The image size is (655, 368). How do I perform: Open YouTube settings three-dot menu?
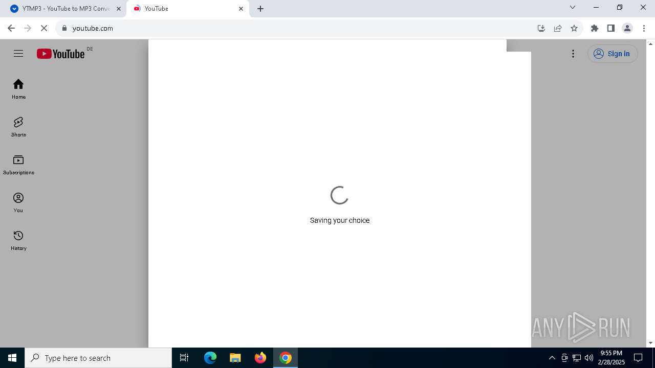(573, 54)
